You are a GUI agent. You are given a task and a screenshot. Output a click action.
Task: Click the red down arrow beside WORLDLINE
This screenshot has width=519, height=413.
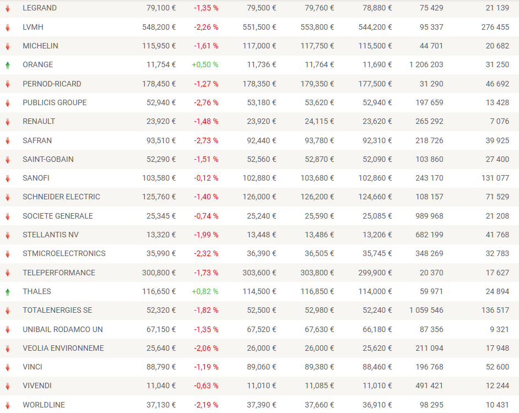point(8,405)
